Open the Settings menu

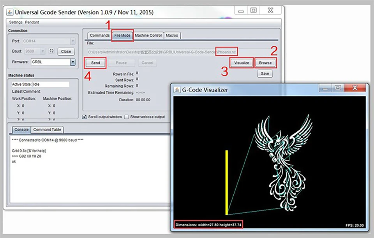pyautogui.click(x=16, y=22)
